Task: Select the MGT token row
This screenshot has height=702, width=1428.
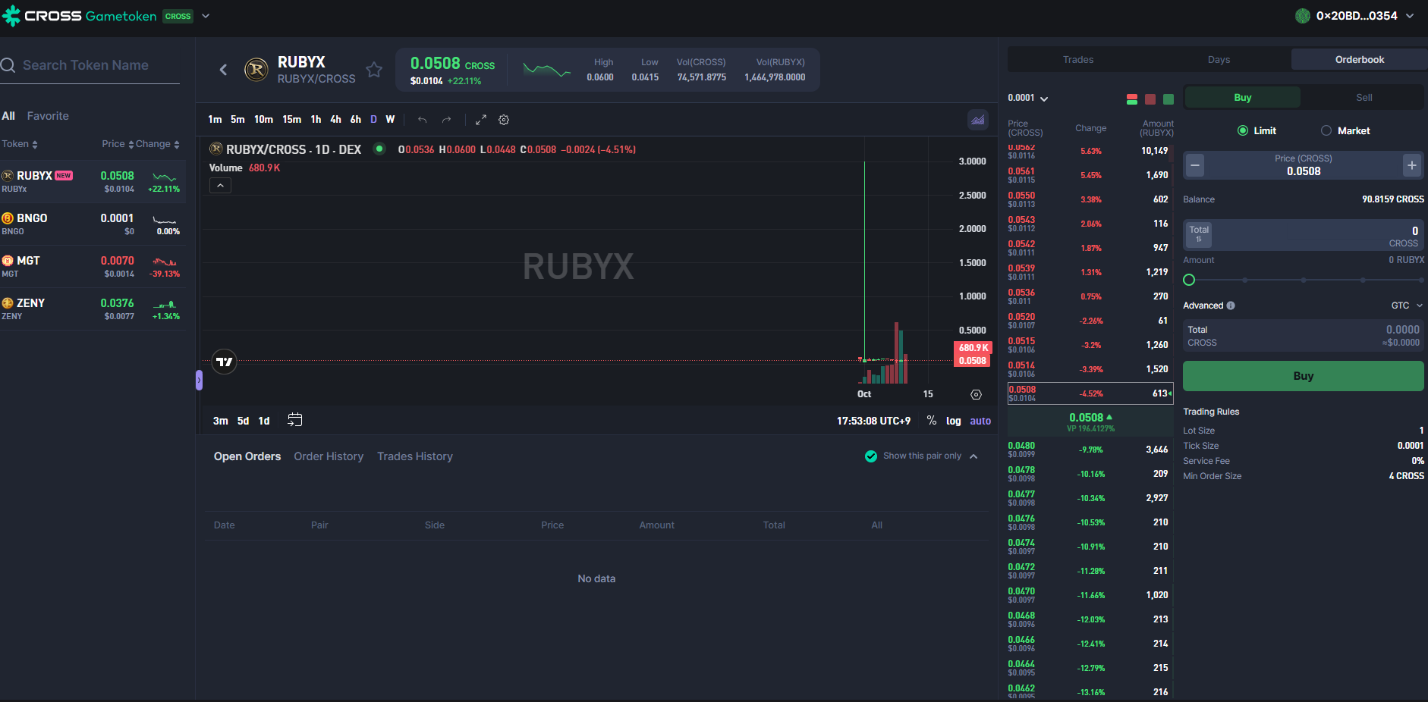Action: 93,267
